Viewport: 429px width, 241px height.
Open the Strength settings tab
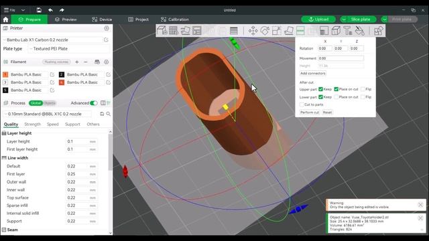click(x=32, y=125)
